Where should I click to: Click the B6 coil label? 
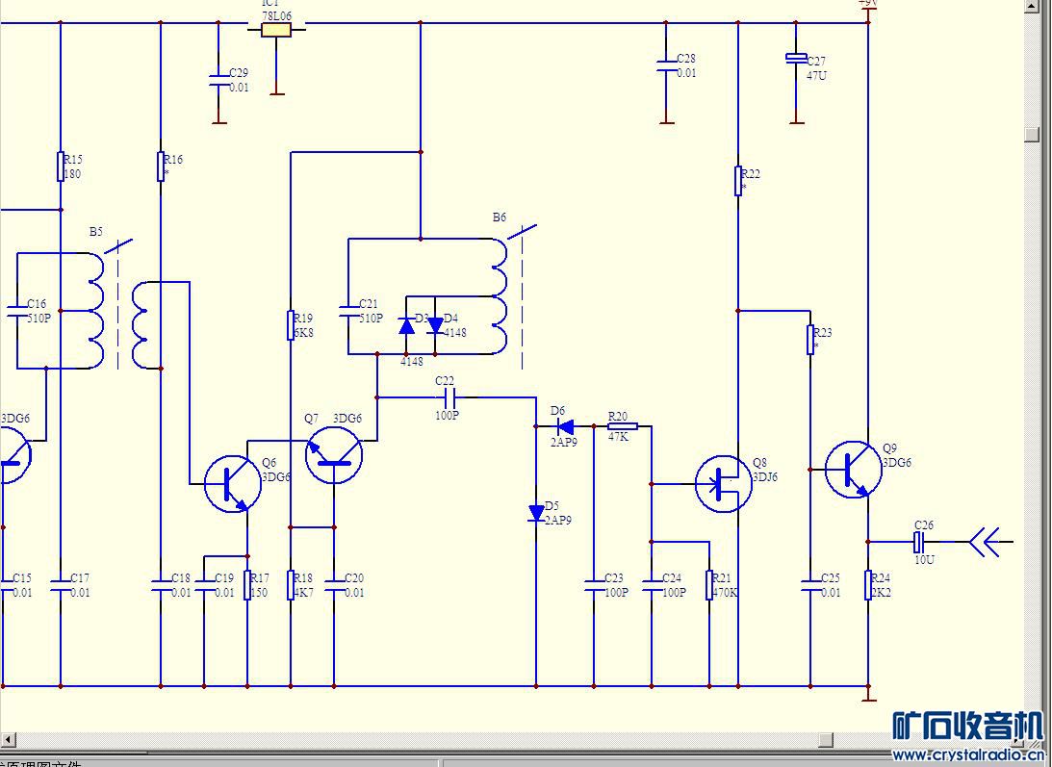(x=500, y=217)
